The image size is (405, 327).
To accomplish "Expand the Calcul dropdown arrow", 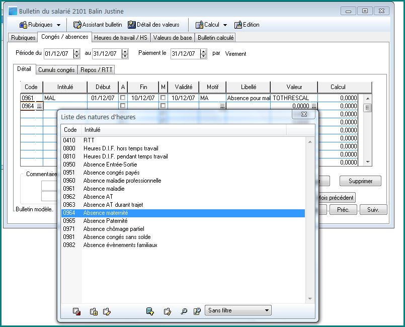I will [x=225, y=25].
